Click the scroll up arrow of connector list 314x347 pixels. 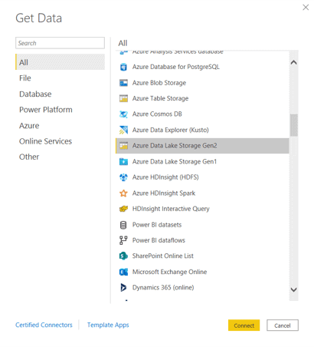coord(293,62)
